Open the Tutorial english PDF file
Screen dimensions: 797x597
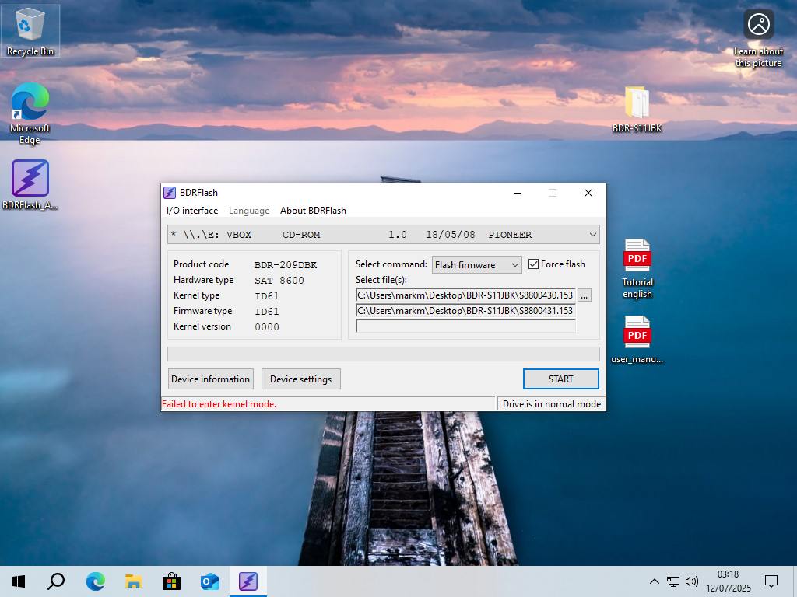click(x=637, y=269)
